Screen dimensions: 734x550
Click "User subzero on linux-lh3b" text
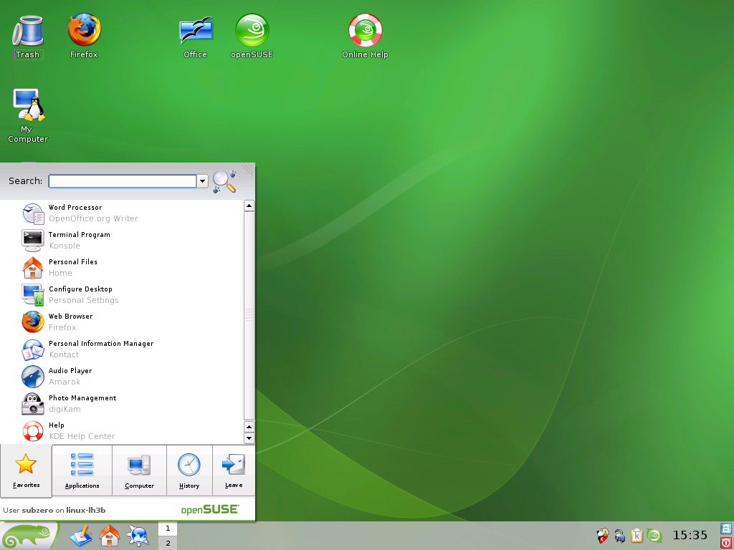tap(54, 510)
